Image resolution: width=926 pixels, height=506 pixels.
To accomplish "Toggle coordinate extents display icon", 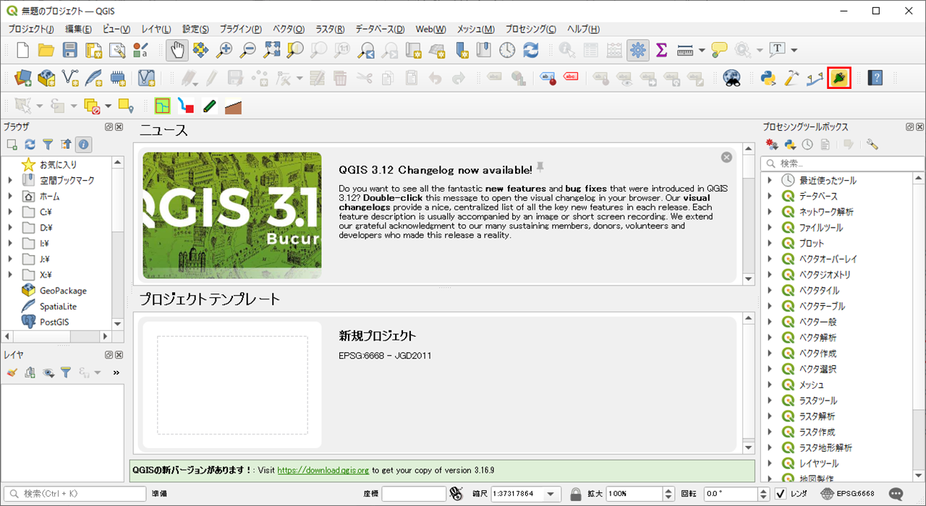I will coord(456,494).
